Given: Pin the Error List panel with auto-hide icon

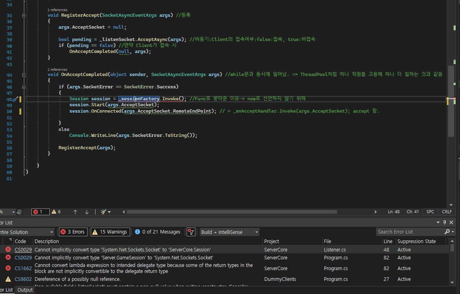Looking at the screenshot, I should (x=445, y=223).
